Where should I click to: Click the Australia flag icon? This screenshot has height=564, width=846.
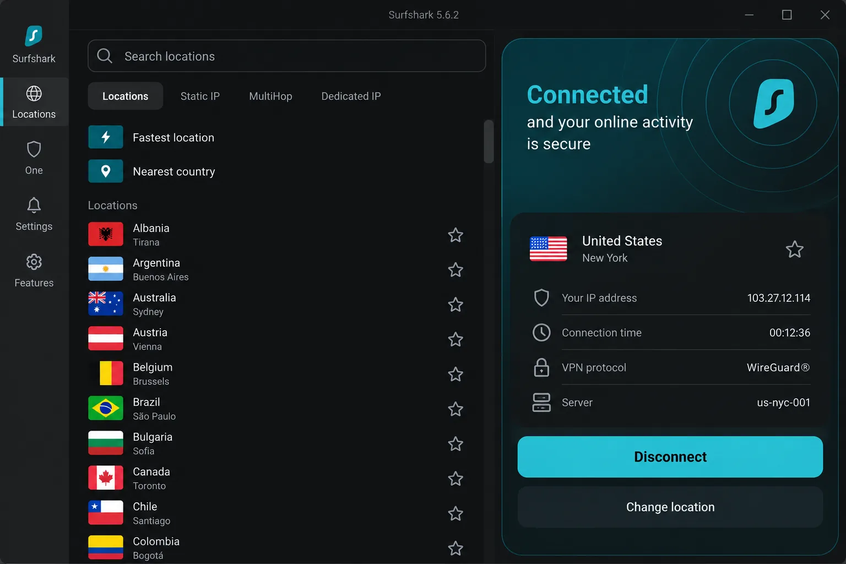click(x=106, y=304)
